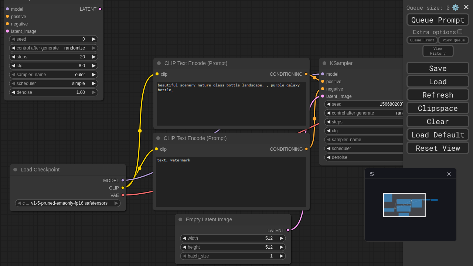Viewport: 473px width, 266px height.
Task: Click the negative prompt text box
Action: click(231, 182)
